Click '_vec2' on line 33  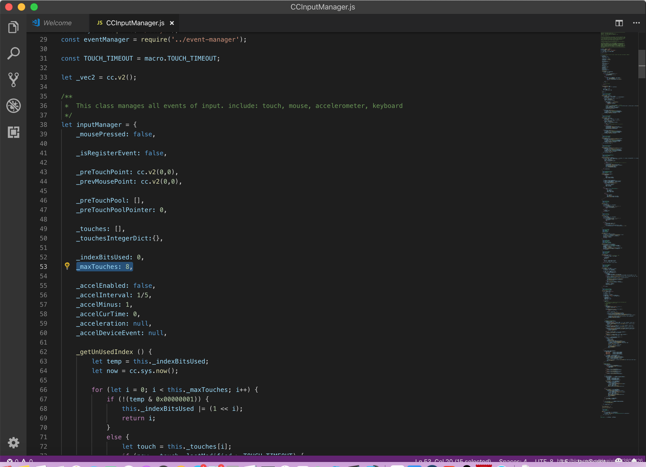click(x=85, y=77)
